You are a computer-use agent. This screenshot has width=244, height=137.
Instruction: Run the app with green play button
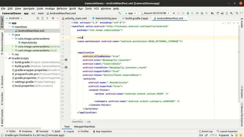click(174, 13)
